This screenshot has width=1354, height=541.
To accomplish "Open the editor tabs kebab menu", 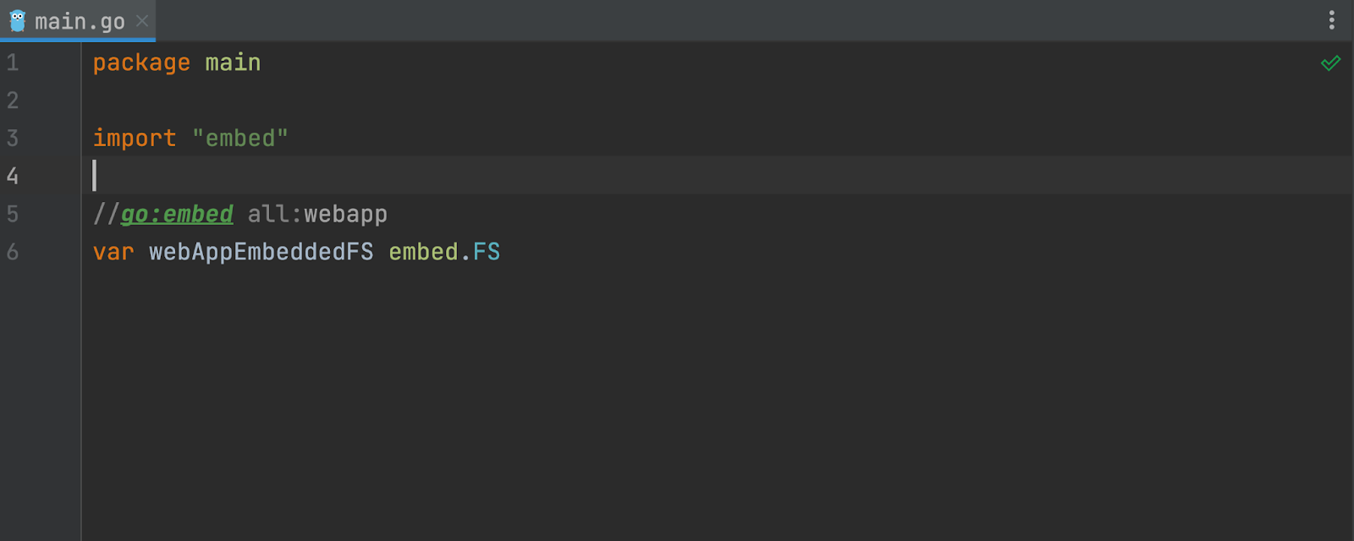I will 1332,20.
